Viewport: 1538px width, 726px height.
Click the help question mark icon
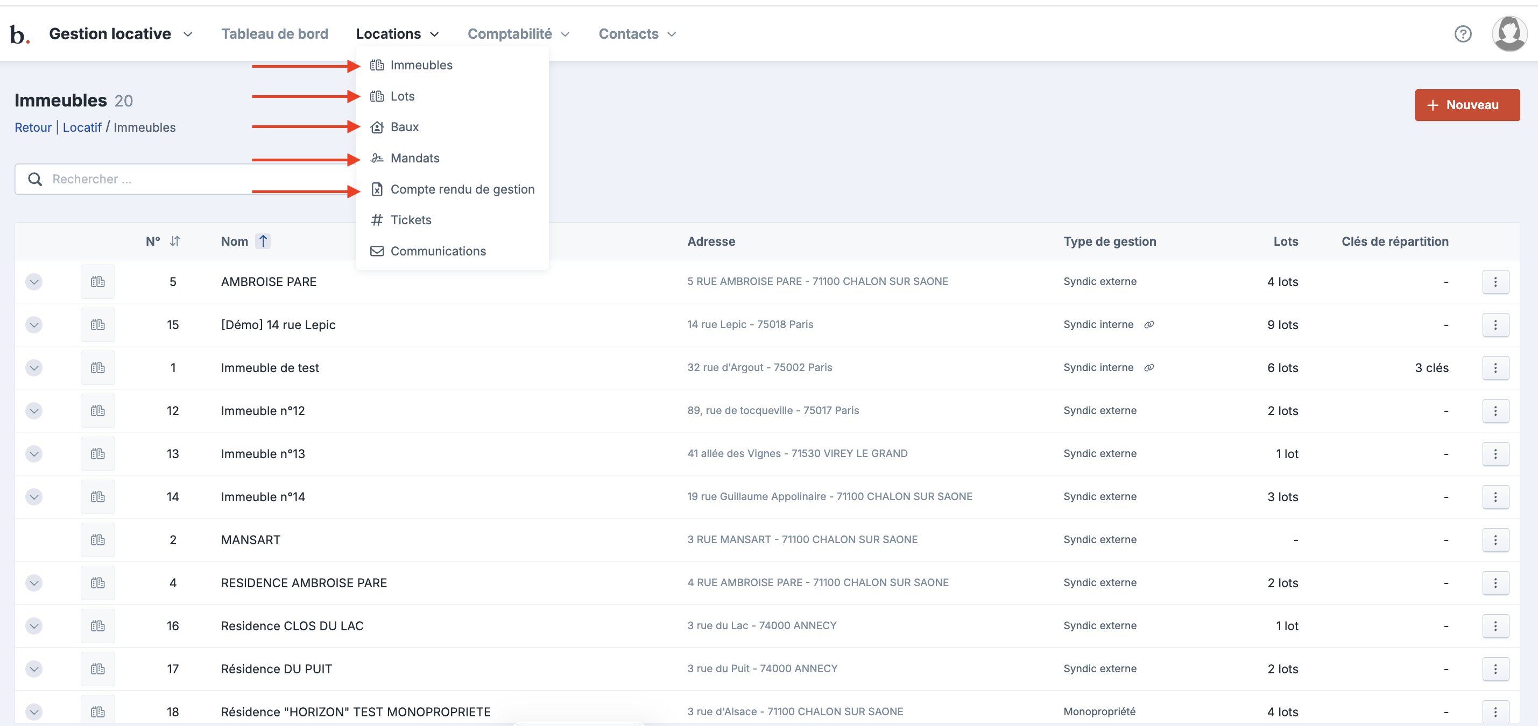pyautogui.click(x=1462, y=34)
